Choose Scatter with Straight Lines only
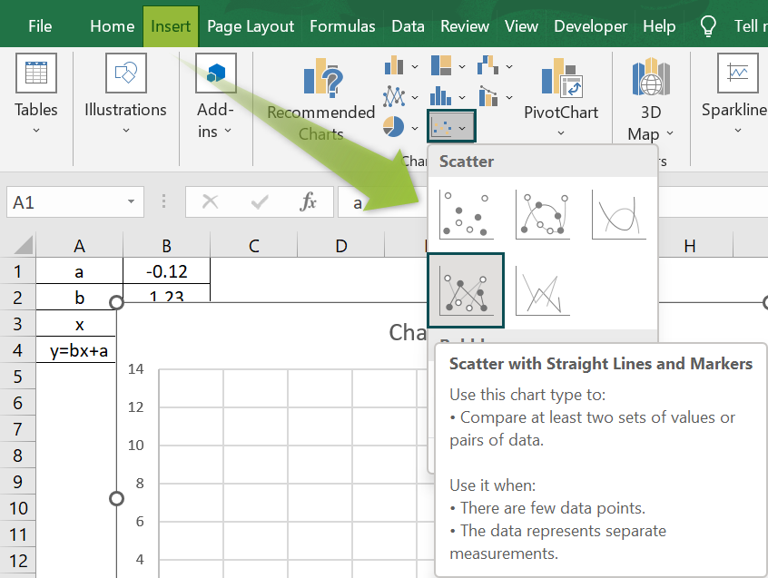The image size is (768, 578). (x=542, y=290)
